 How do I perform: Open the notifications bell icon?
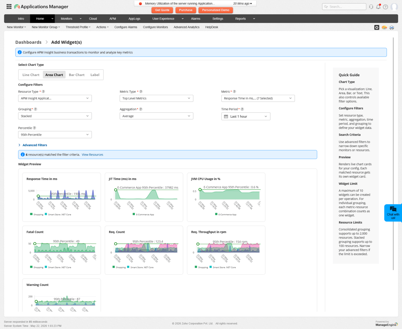[x=378, y=7]
